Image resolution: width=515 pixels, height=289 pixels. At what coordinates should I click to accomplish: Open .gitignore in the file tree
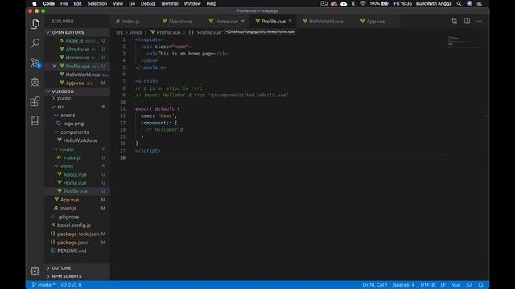pos(68,217)
